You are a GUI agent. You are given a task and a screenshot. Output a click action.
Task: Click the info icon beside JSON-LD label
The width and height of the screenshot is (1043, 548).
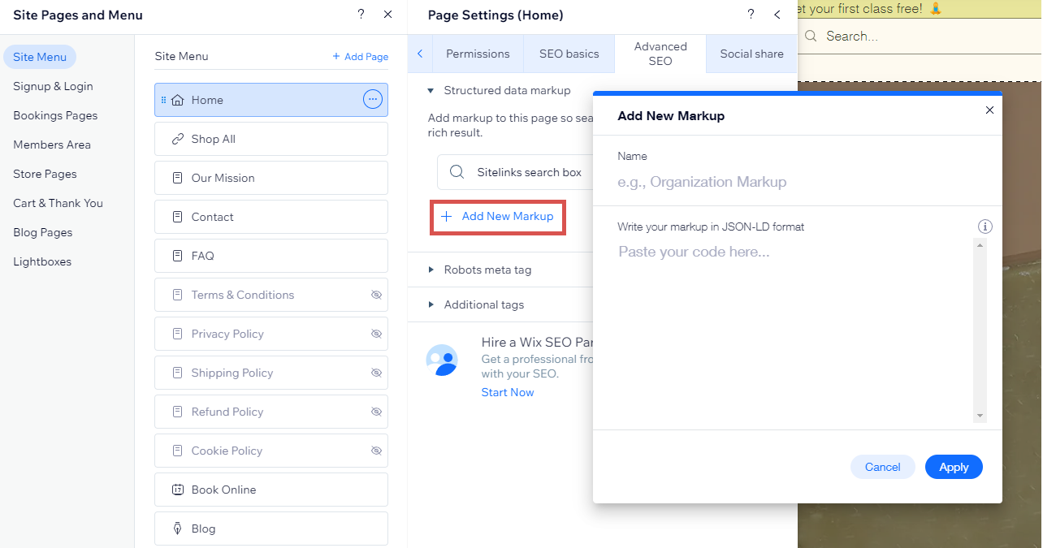(x=985, y=227)
